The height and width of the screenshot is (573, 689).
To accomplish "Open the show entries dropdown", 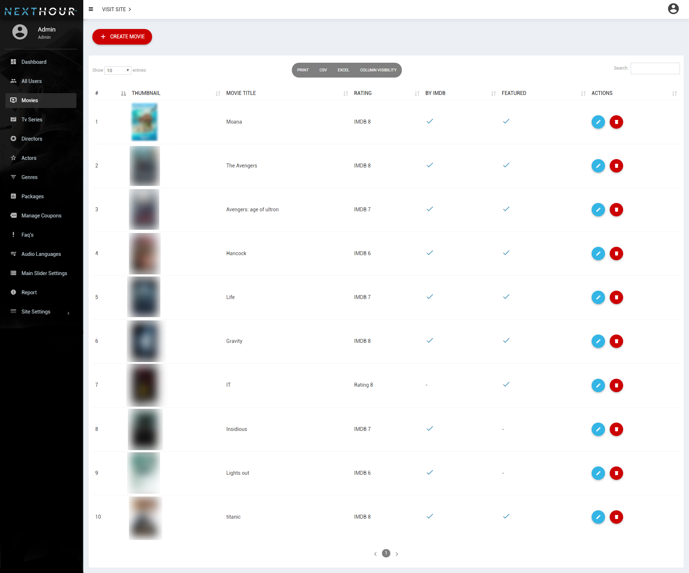I will (x=118, y=70).
